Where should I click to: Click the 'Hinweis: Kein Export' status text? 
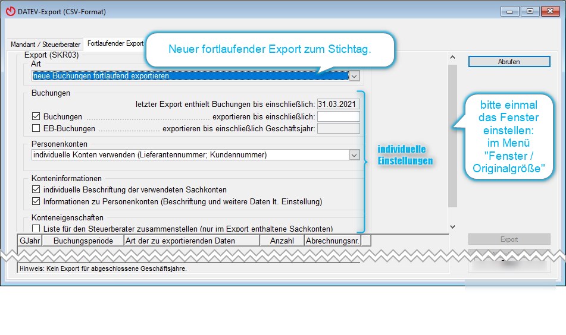pos(103,268)
